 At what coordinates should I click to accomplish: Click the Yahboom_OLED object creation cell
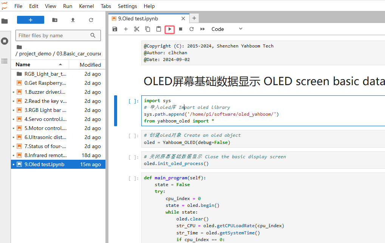pos(263,139)
